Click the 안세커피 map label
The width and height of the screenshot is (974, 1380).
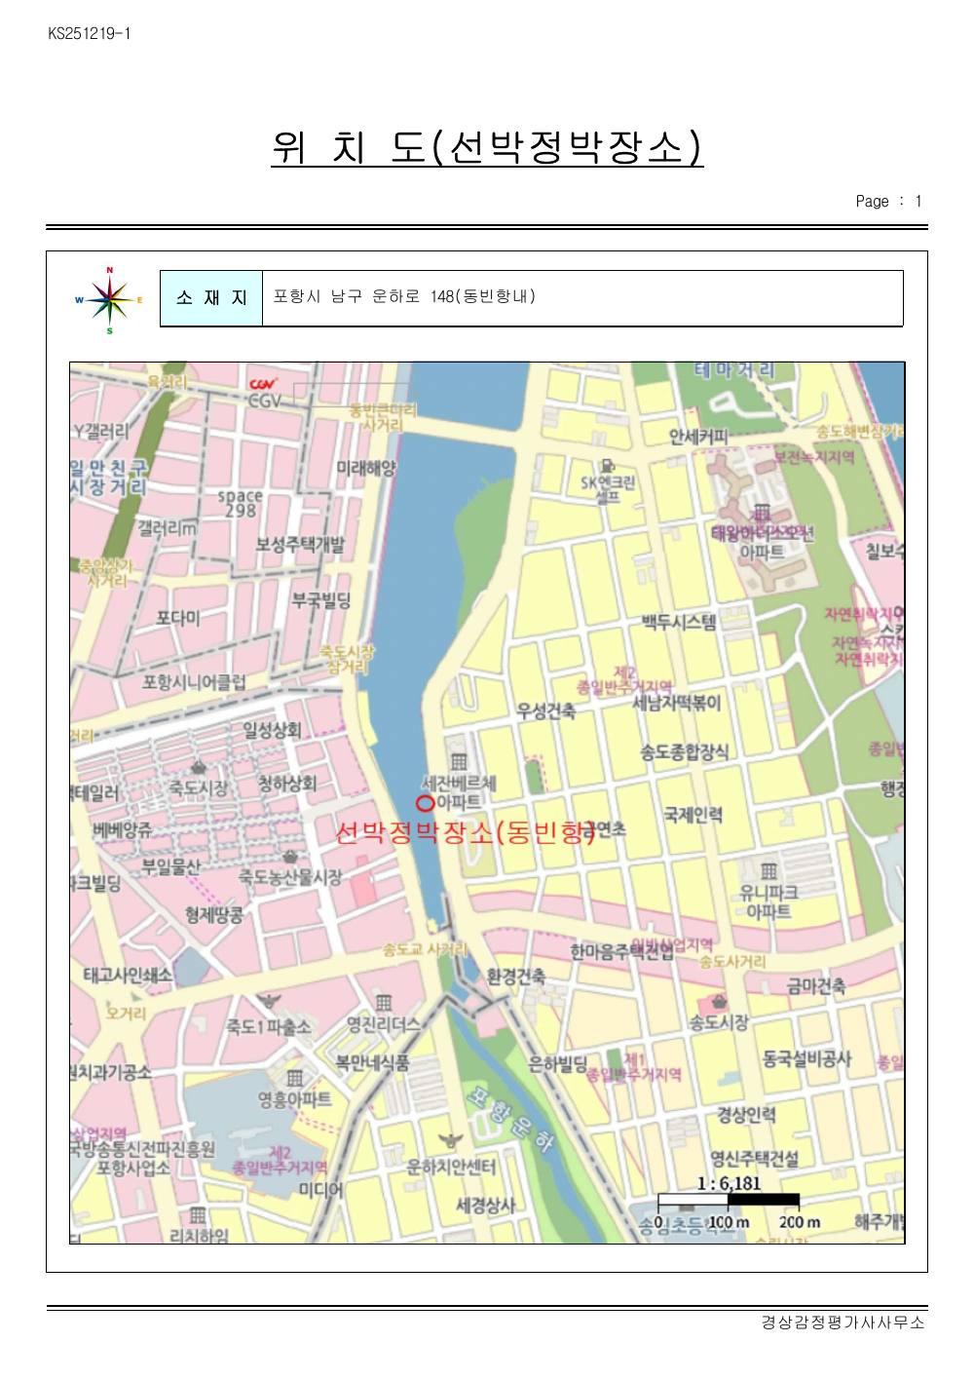[x=697, y=436]
